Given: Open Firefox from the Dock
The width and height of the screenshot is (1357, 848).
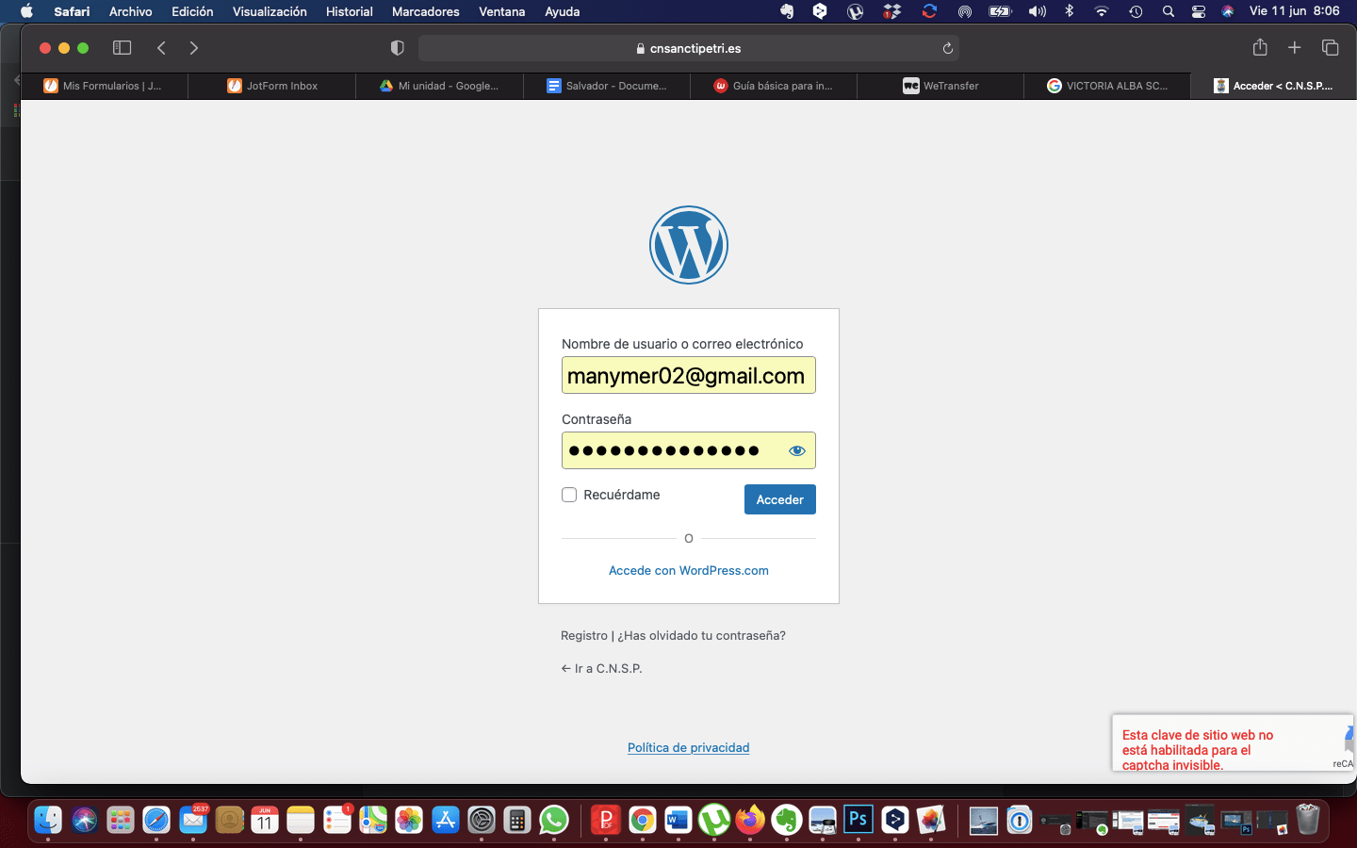Looking at the screenshot, I should click(750, 821).
